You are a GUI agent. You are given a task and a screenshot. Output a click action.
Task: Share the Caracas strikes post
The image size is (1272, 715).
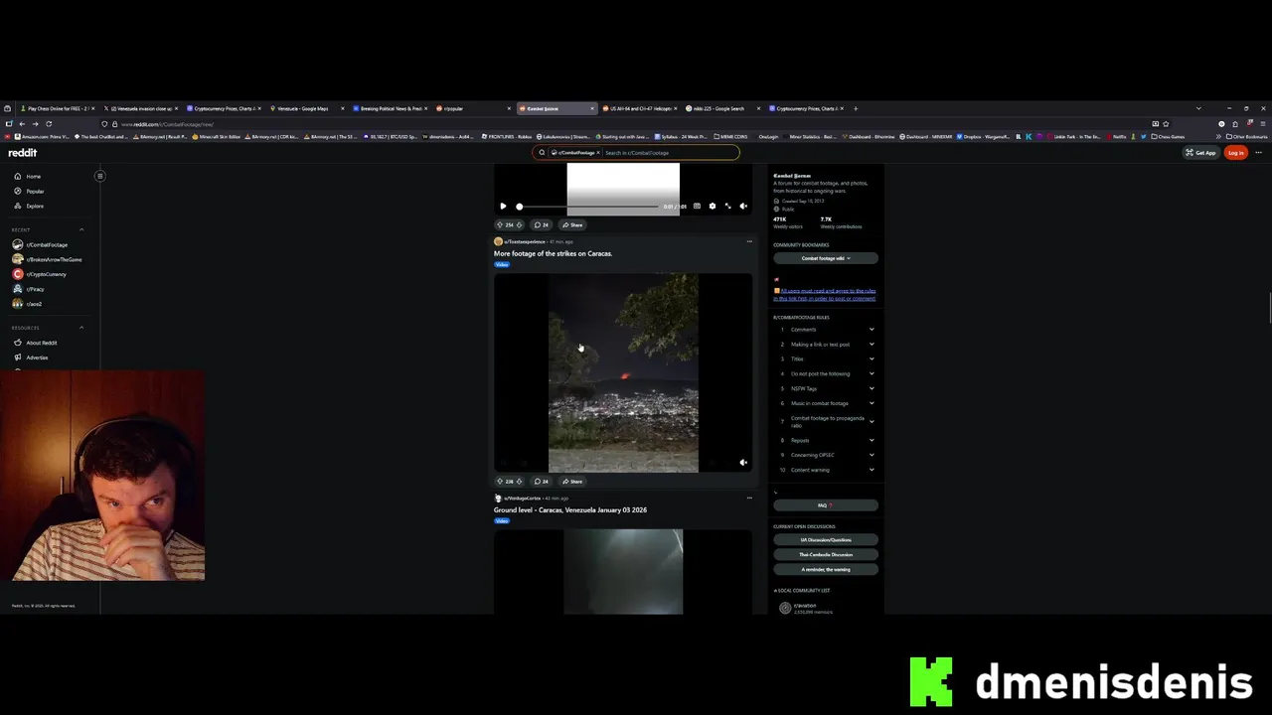click(572, 481)
